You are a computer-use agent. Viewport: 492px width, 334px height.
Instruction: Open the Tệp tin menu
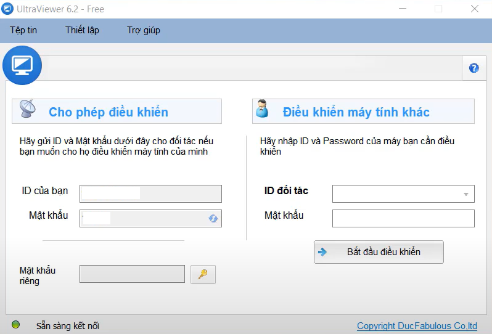pyautogui.click(x=23, y=30)
